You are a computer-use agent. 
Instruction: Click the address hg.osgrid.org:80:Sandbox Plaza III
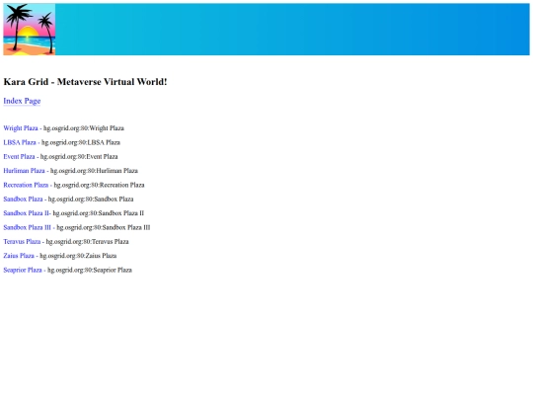coord(104,227)
